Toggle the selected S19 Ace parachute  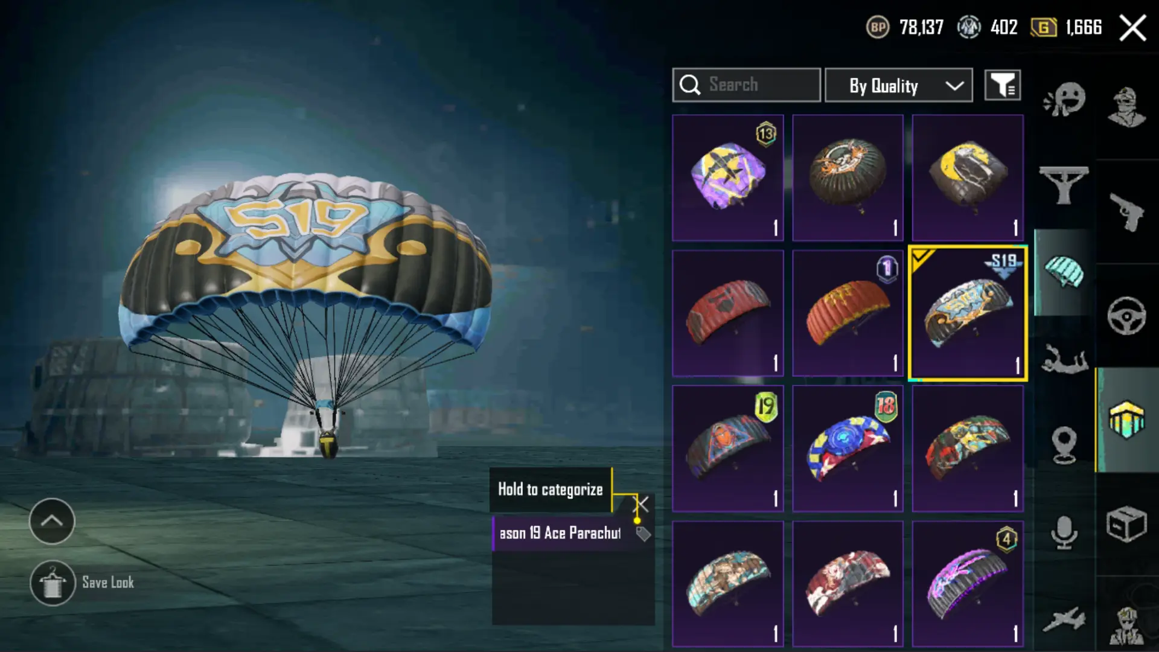click(968, 313)
